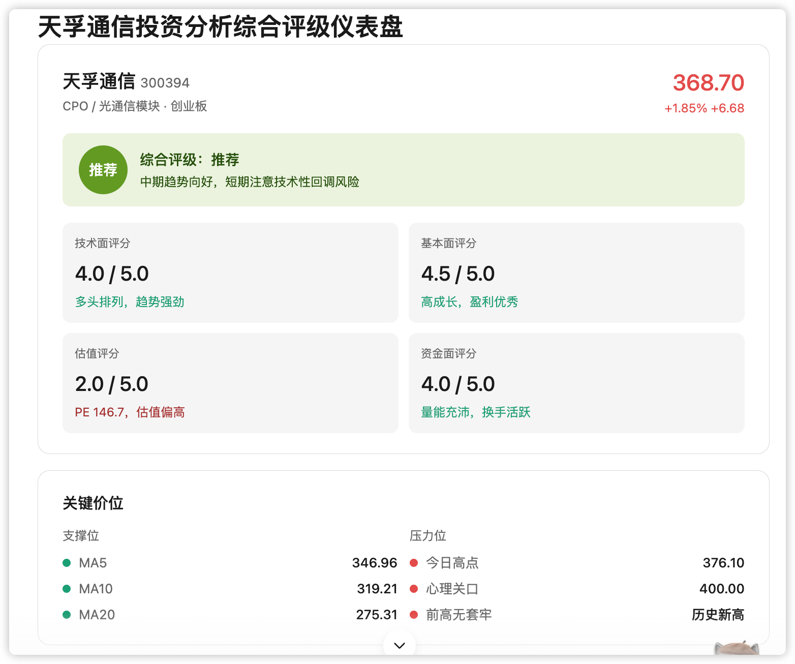This screenshot has width=795, height=664.
Task: Click the 前高无套牢 resistance label
Action: (459, 615)
